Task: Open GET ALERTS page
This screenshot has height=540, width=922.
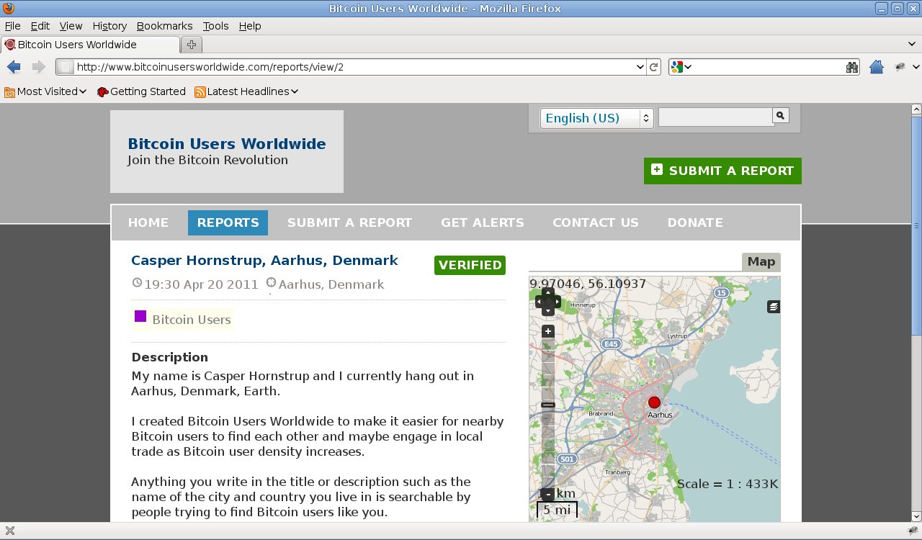Action: 483,222
